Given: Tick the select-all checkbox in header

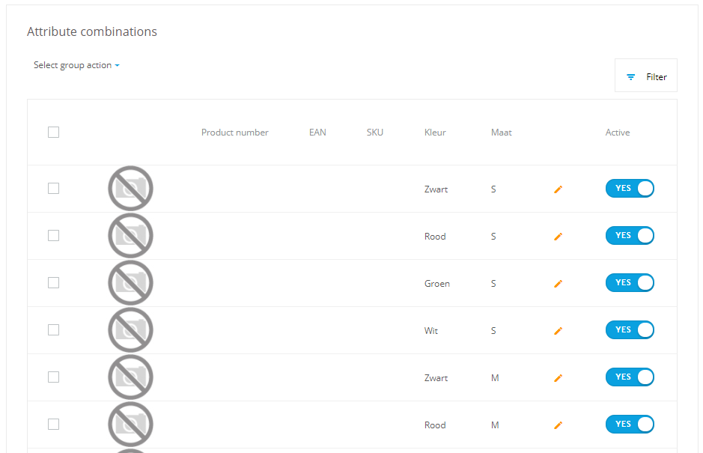Looking at the screenshot, I should [53, 133].
